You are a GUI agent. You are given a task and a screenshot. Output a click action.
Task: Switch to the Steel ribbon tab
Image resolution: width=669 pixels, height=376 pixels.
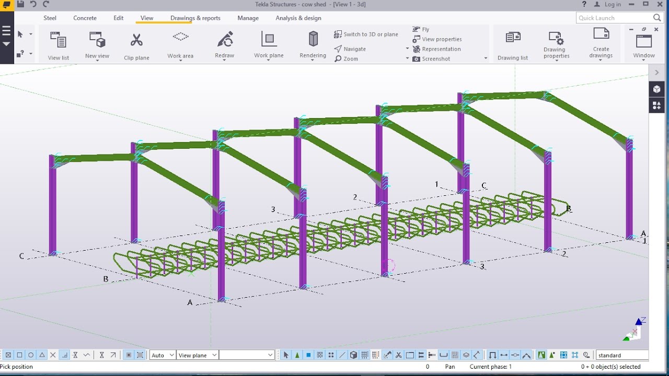[x=50, y=18]
